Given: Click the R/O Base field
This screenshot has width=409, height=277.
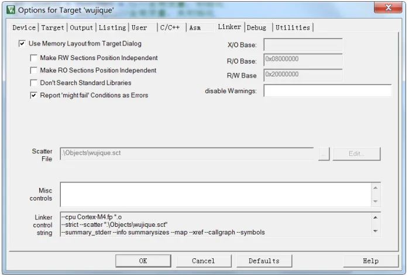Looking at the screenshot, I should click(303, 59).
